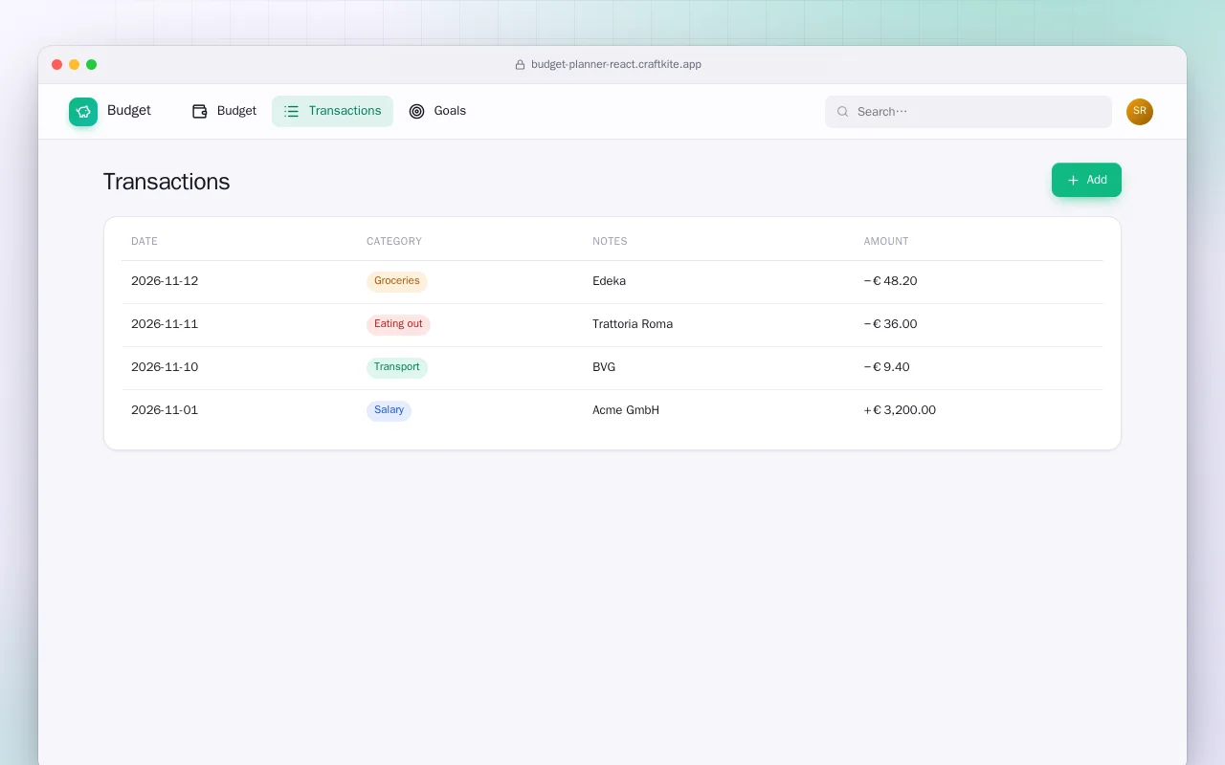This screenshot has height=765, width=1225.
Task: Click the Edeka note
Action: click(x=609, y=281)
